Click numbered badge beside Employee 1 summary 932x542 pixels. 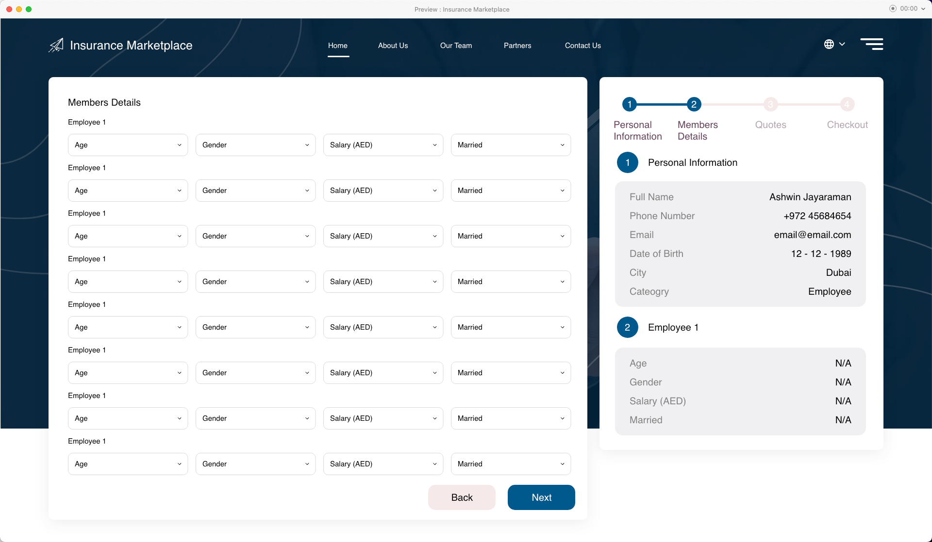coord(627,328)
